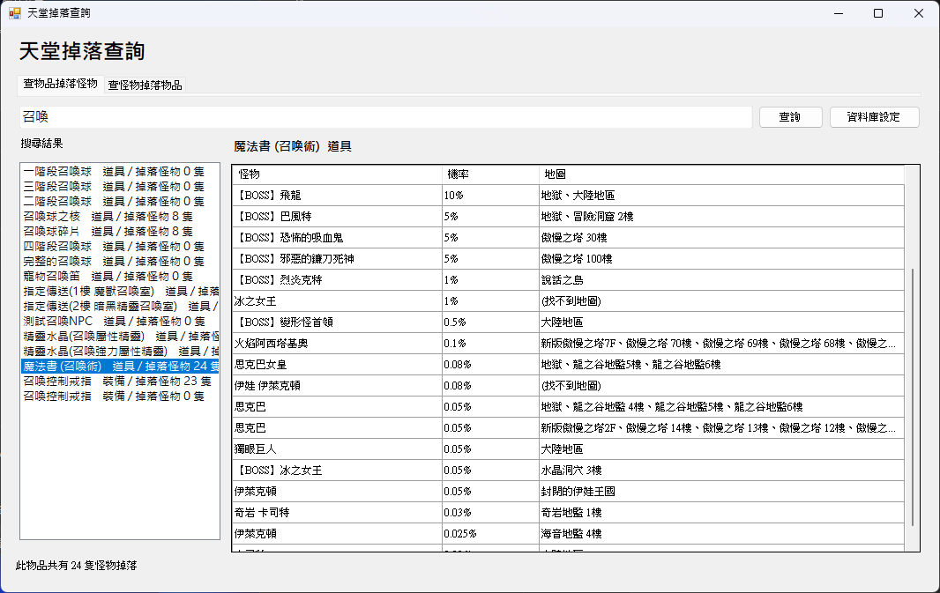Select 二階段召喚球 in search results

point(120,201)
